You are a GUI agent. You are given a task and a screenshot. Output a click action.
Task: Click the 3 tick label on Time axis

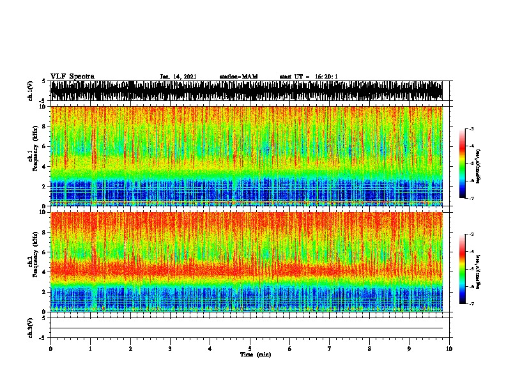tap(170, 349)
